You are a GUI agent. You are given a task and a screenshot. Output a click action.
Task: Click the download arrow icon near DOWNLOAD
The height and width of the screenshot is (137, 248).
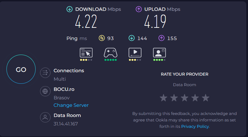(x=70, y=9)
